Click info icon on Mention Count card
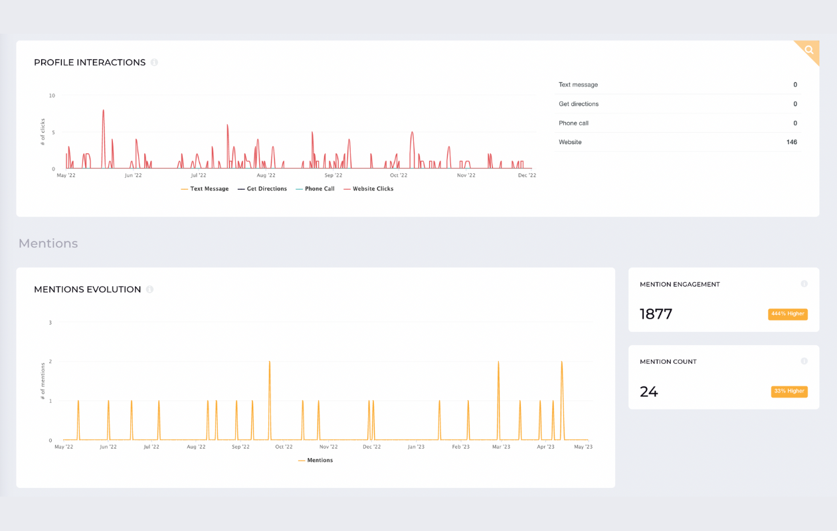 coord(804,362)
